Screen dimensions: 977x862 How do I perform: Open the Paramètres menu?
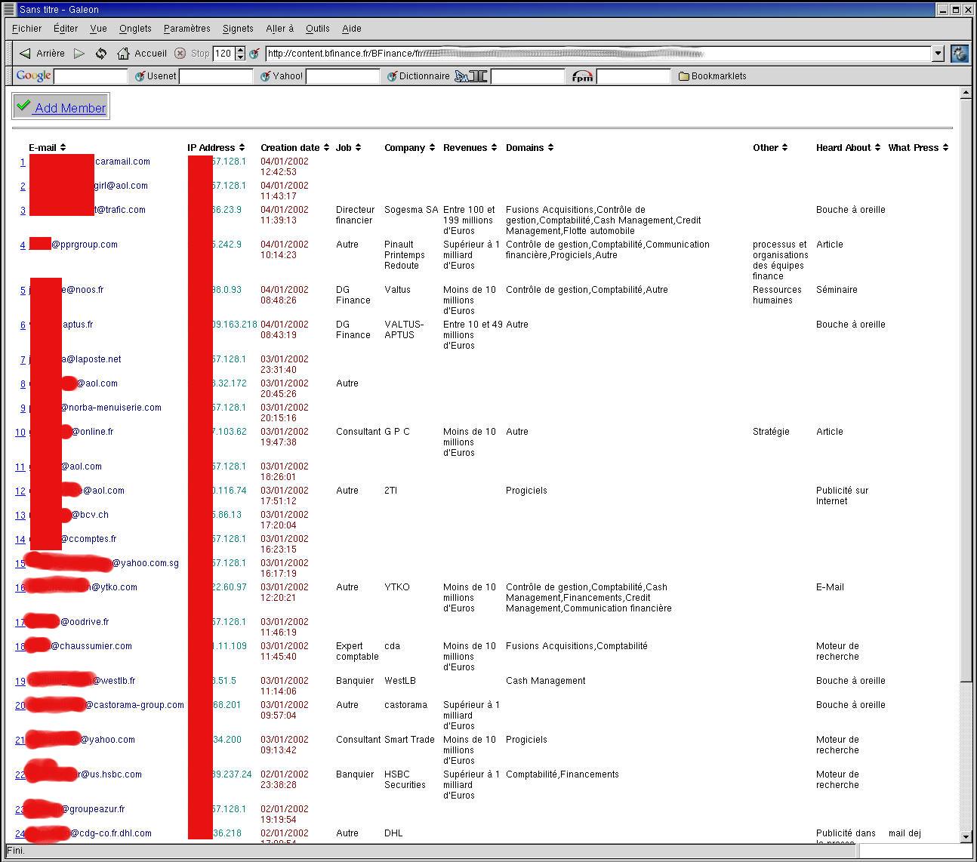click(186, 29)
